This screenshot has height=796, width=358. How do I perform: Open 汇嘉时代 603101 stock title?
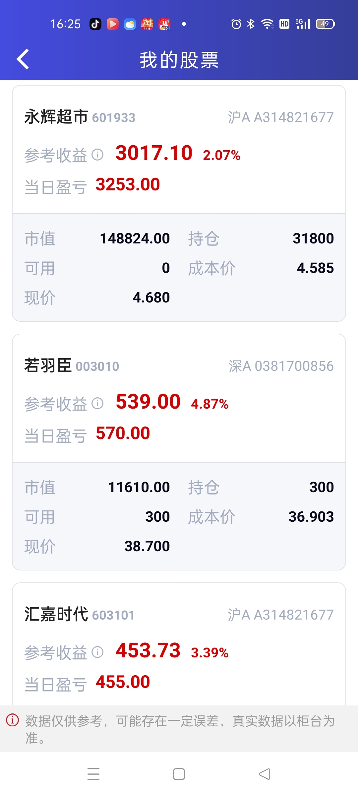click(80, 615)
